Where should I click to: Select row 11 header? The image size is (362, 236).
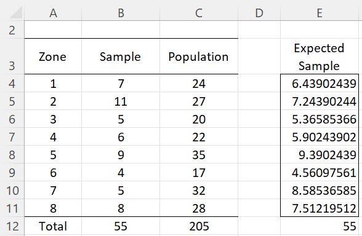[12, 208]
